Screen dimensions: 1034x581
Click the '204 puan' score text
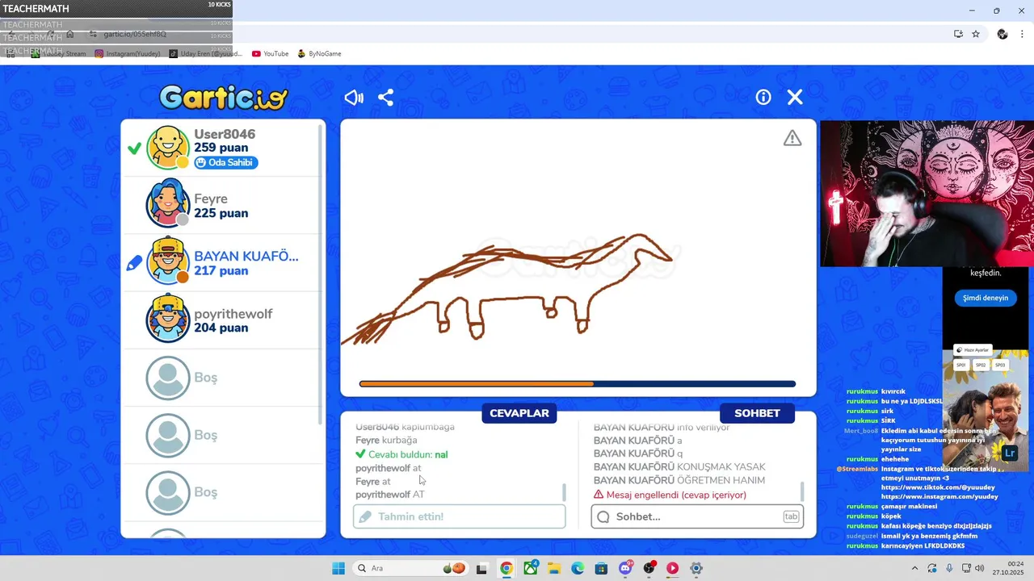coord(221,328)
